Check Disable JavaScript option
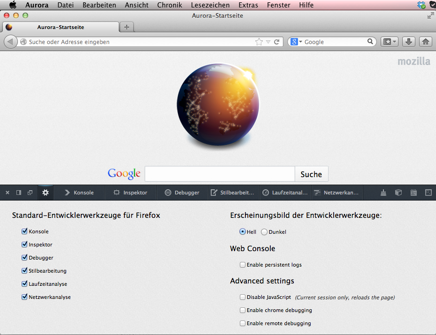Image resolution: width=436 pixels, height=335 pixels. 243,297
